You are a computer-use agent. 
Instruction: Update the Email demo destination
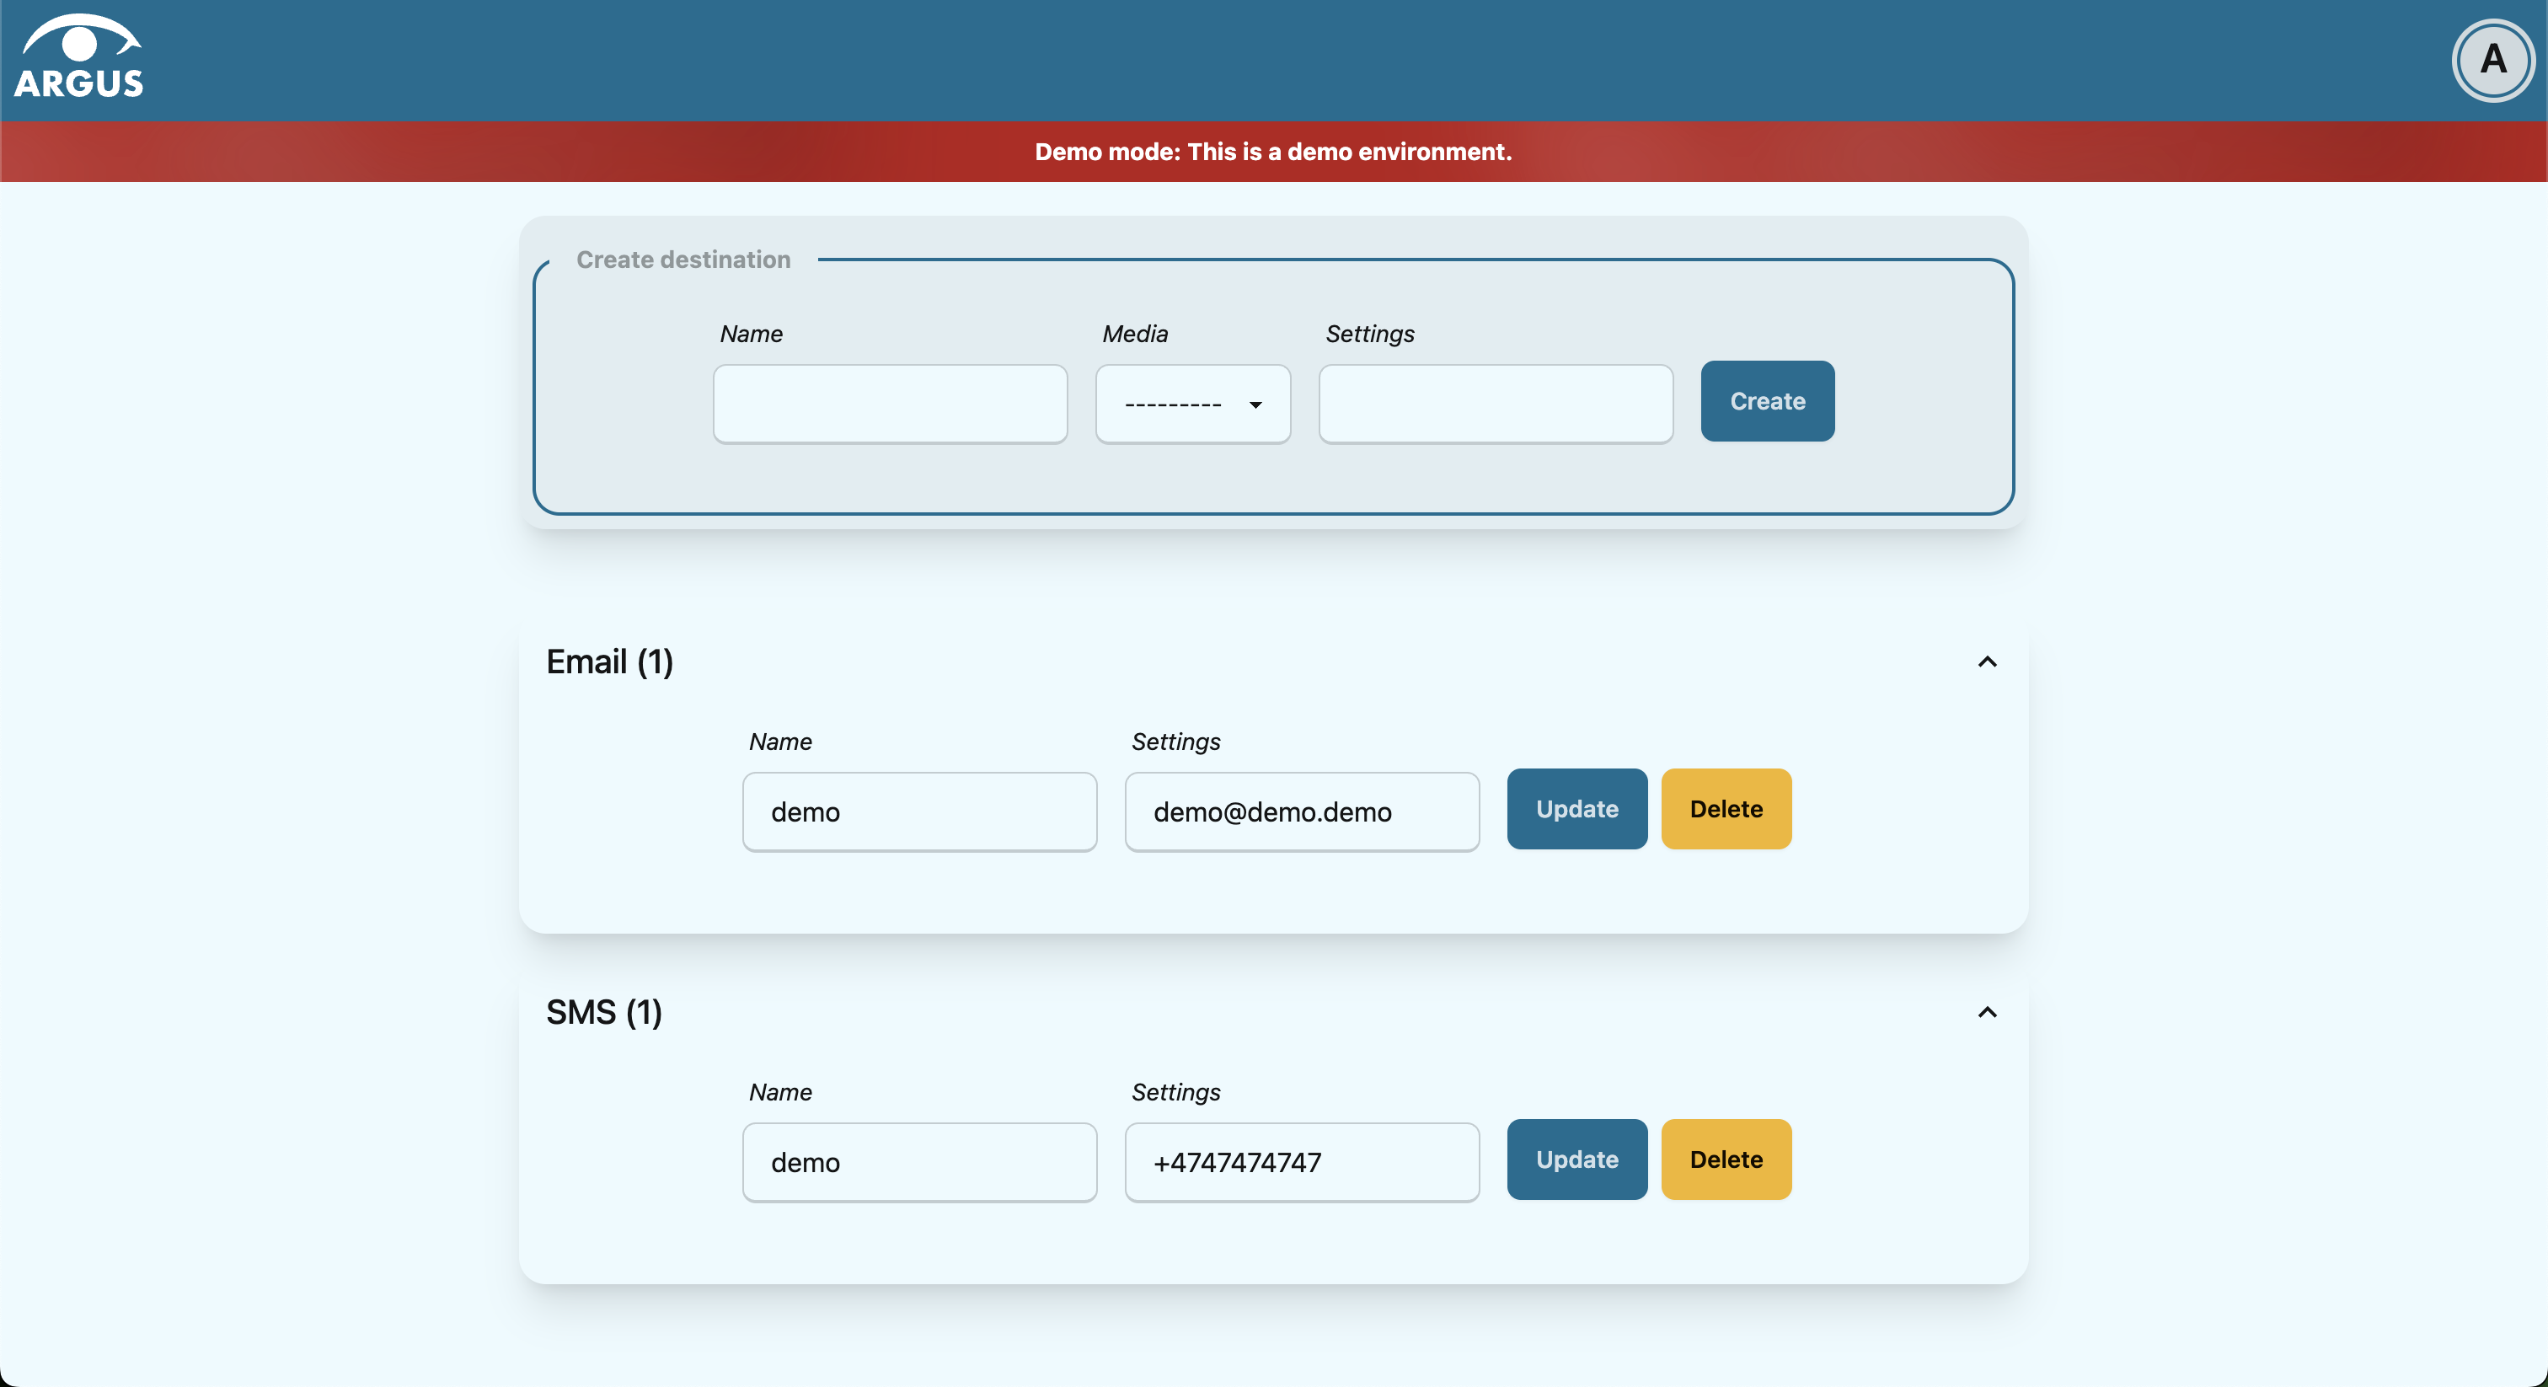(1576, 808)
